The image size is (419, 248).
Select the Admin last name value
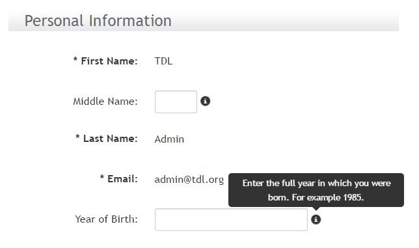(x=169, y=139)
